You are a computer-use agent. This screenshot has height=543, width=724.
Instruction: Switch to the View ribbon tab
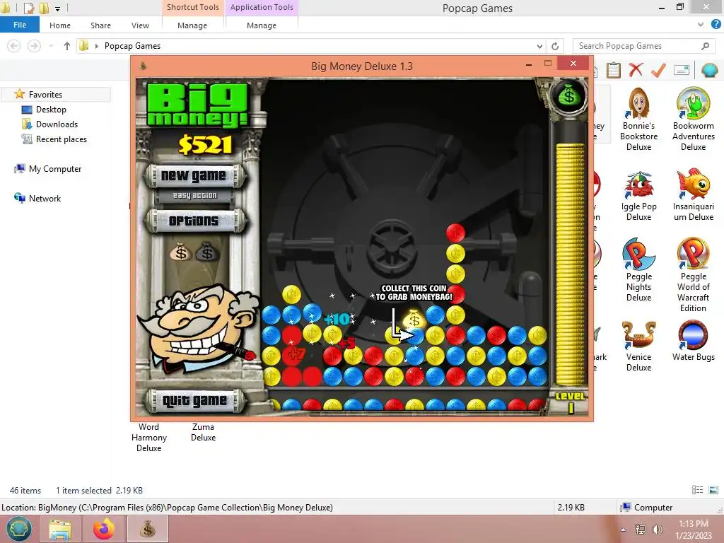coord(140,25)
